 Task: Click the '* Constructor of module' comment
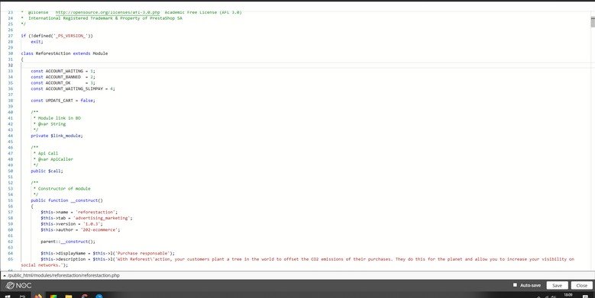pyautogui.click(x=62, y=188)
